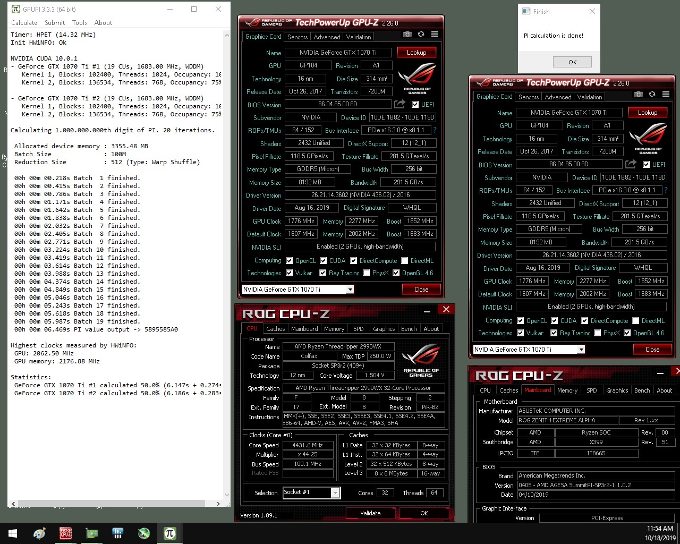The height and width of the screenshot is (544, 680).
Task: Click the screenshot camera icon in the GPU-Z window next to GPUPI
Action: 407,34
